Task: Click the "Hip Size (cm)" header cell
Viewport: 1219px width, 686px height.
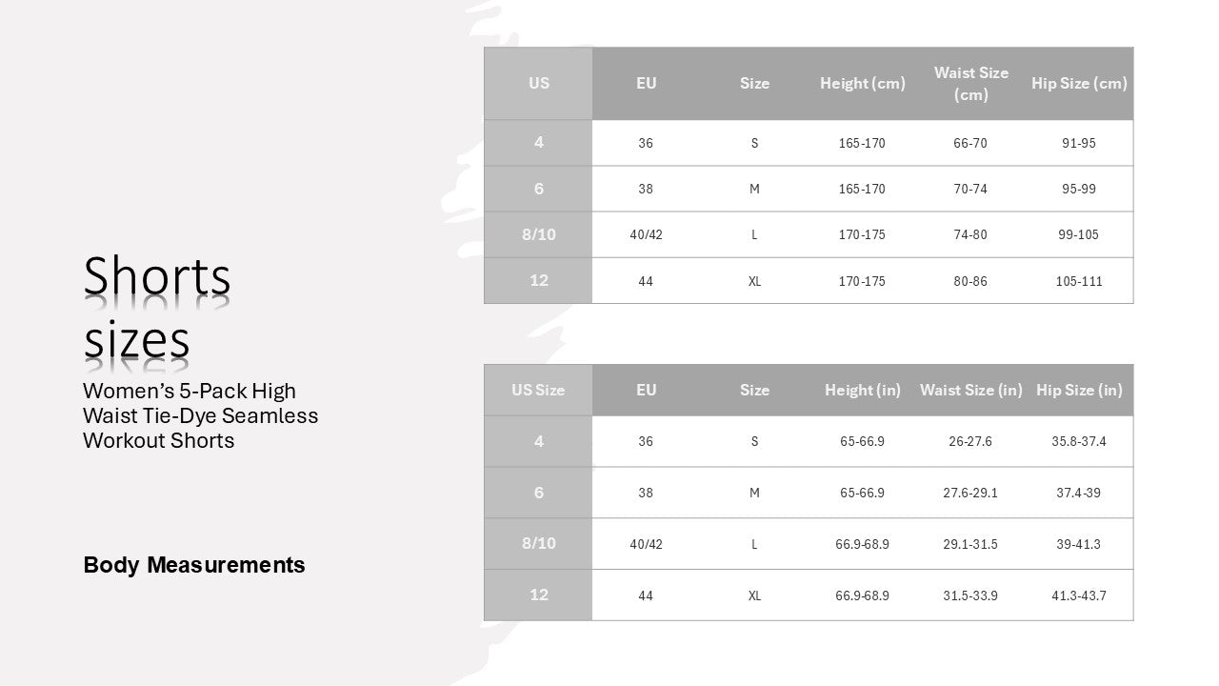Action: tap(1079, 84)
